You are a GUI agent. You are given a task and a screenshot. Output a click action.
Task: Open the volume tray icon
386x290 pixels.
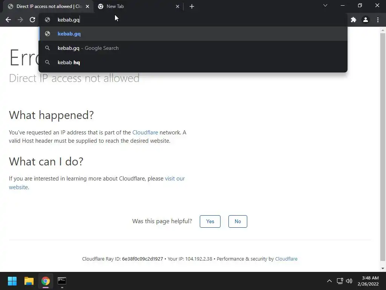pos(349,281)
